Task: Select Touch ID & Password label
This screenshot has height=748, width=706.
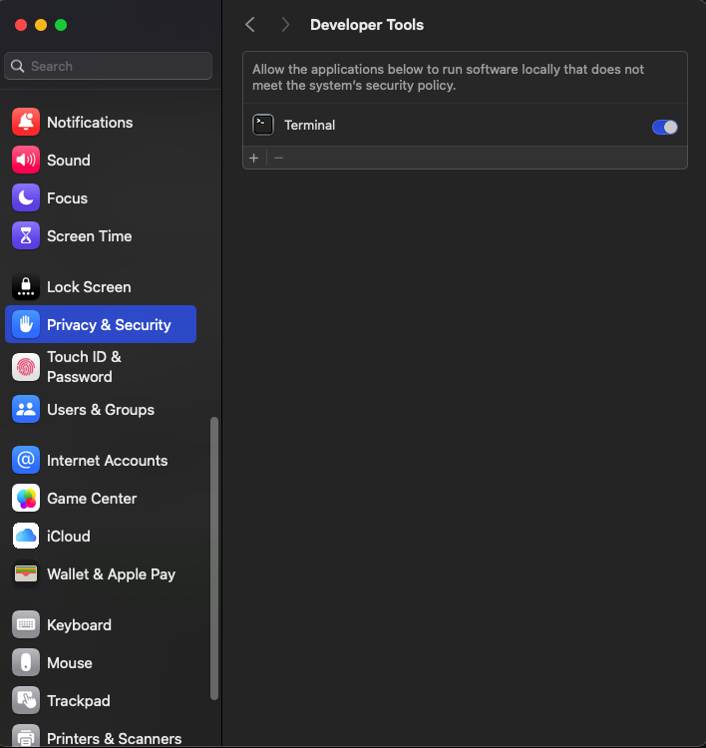Action: [84, 367]
